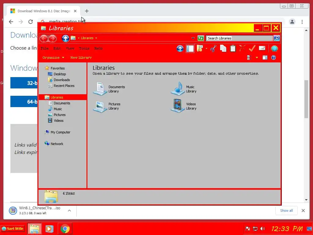Click the green refresh button

(201, 38)
